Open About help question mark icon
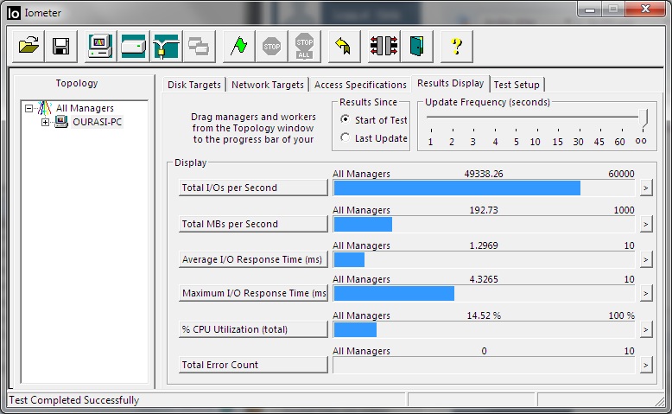Viewport: 672px width, 414px height. [456, 47]
